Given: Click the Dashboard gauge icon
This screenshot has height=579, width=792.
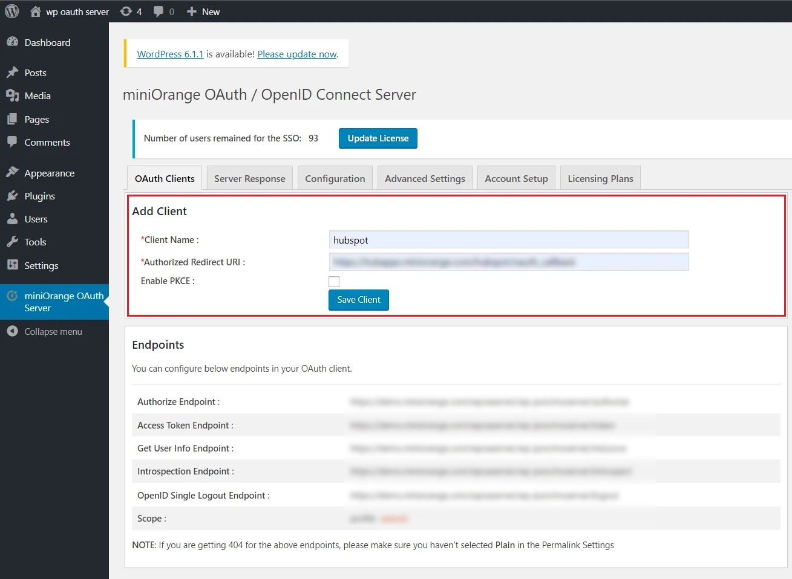Looking at the screenshot, I should [x=12, y=42].
